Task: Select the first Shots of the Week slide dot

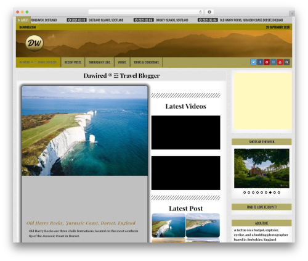Action: [245, 193]
